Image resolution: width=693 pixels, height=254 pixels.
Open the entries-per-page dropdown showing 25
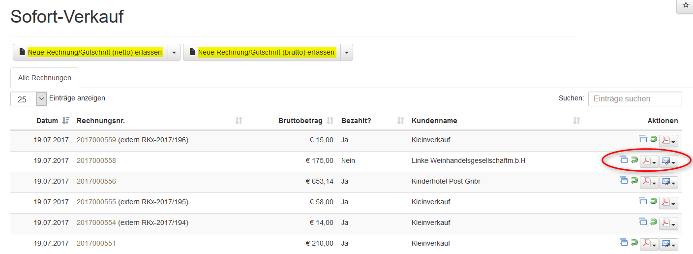tap(29, 99)
